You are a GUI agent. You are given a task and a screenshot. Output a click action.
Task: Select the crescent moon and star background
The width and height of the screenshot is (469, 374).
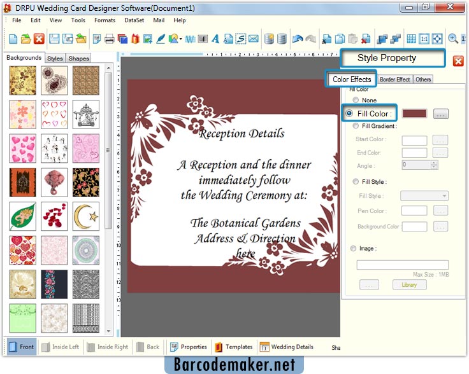pyautogui.click(x=86, y=216)
